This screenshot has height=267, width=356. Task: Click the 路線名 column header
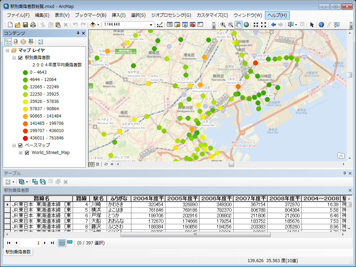click(41, 199)
